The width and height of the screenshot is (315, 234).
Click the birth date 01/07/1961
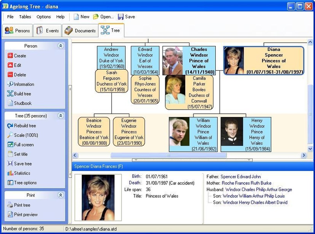(x=156, y=176)
